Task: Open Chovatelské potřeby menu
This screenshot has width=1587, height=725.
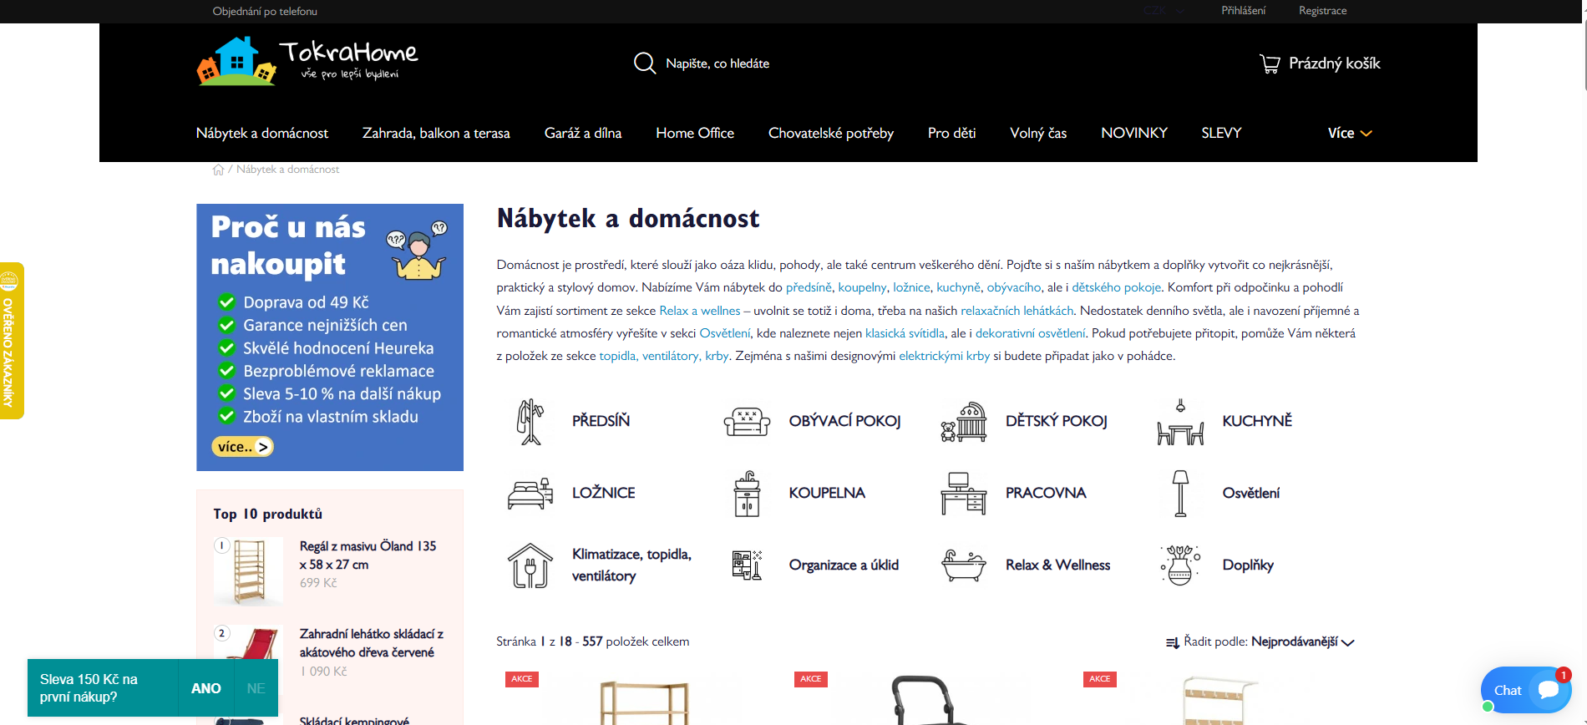Action: tap(831, 134)
